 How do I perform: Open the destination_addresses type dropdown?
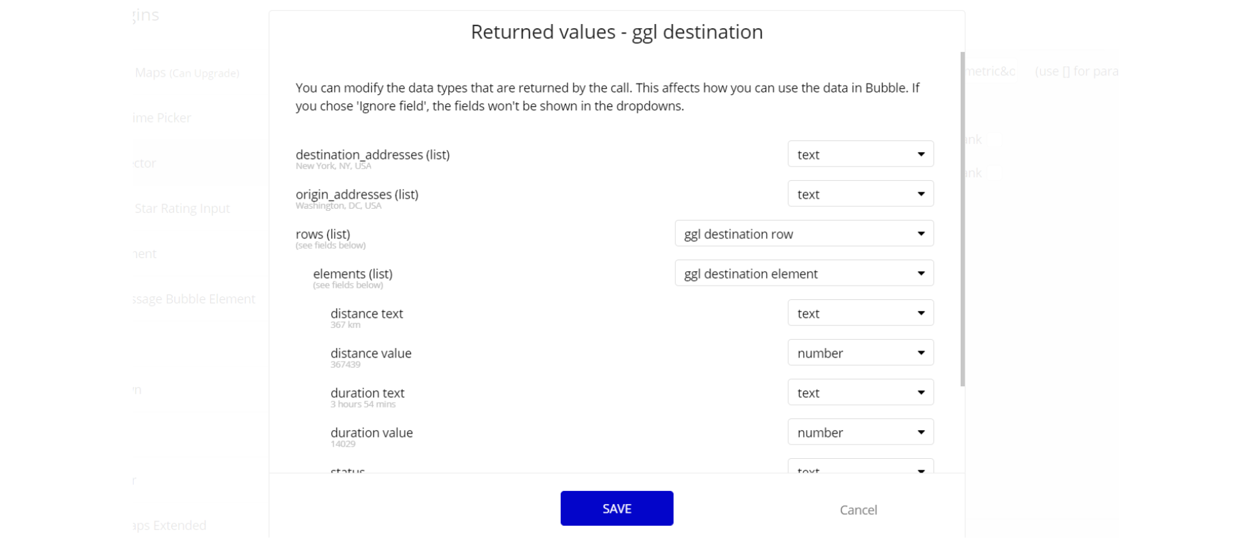pyautogui.click(x=860, y=154)
